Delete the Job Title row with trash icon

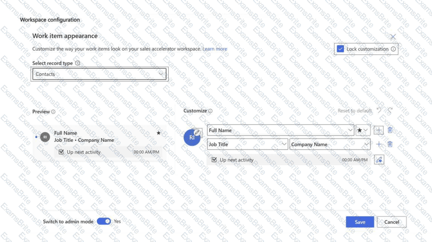pos(390,144)
